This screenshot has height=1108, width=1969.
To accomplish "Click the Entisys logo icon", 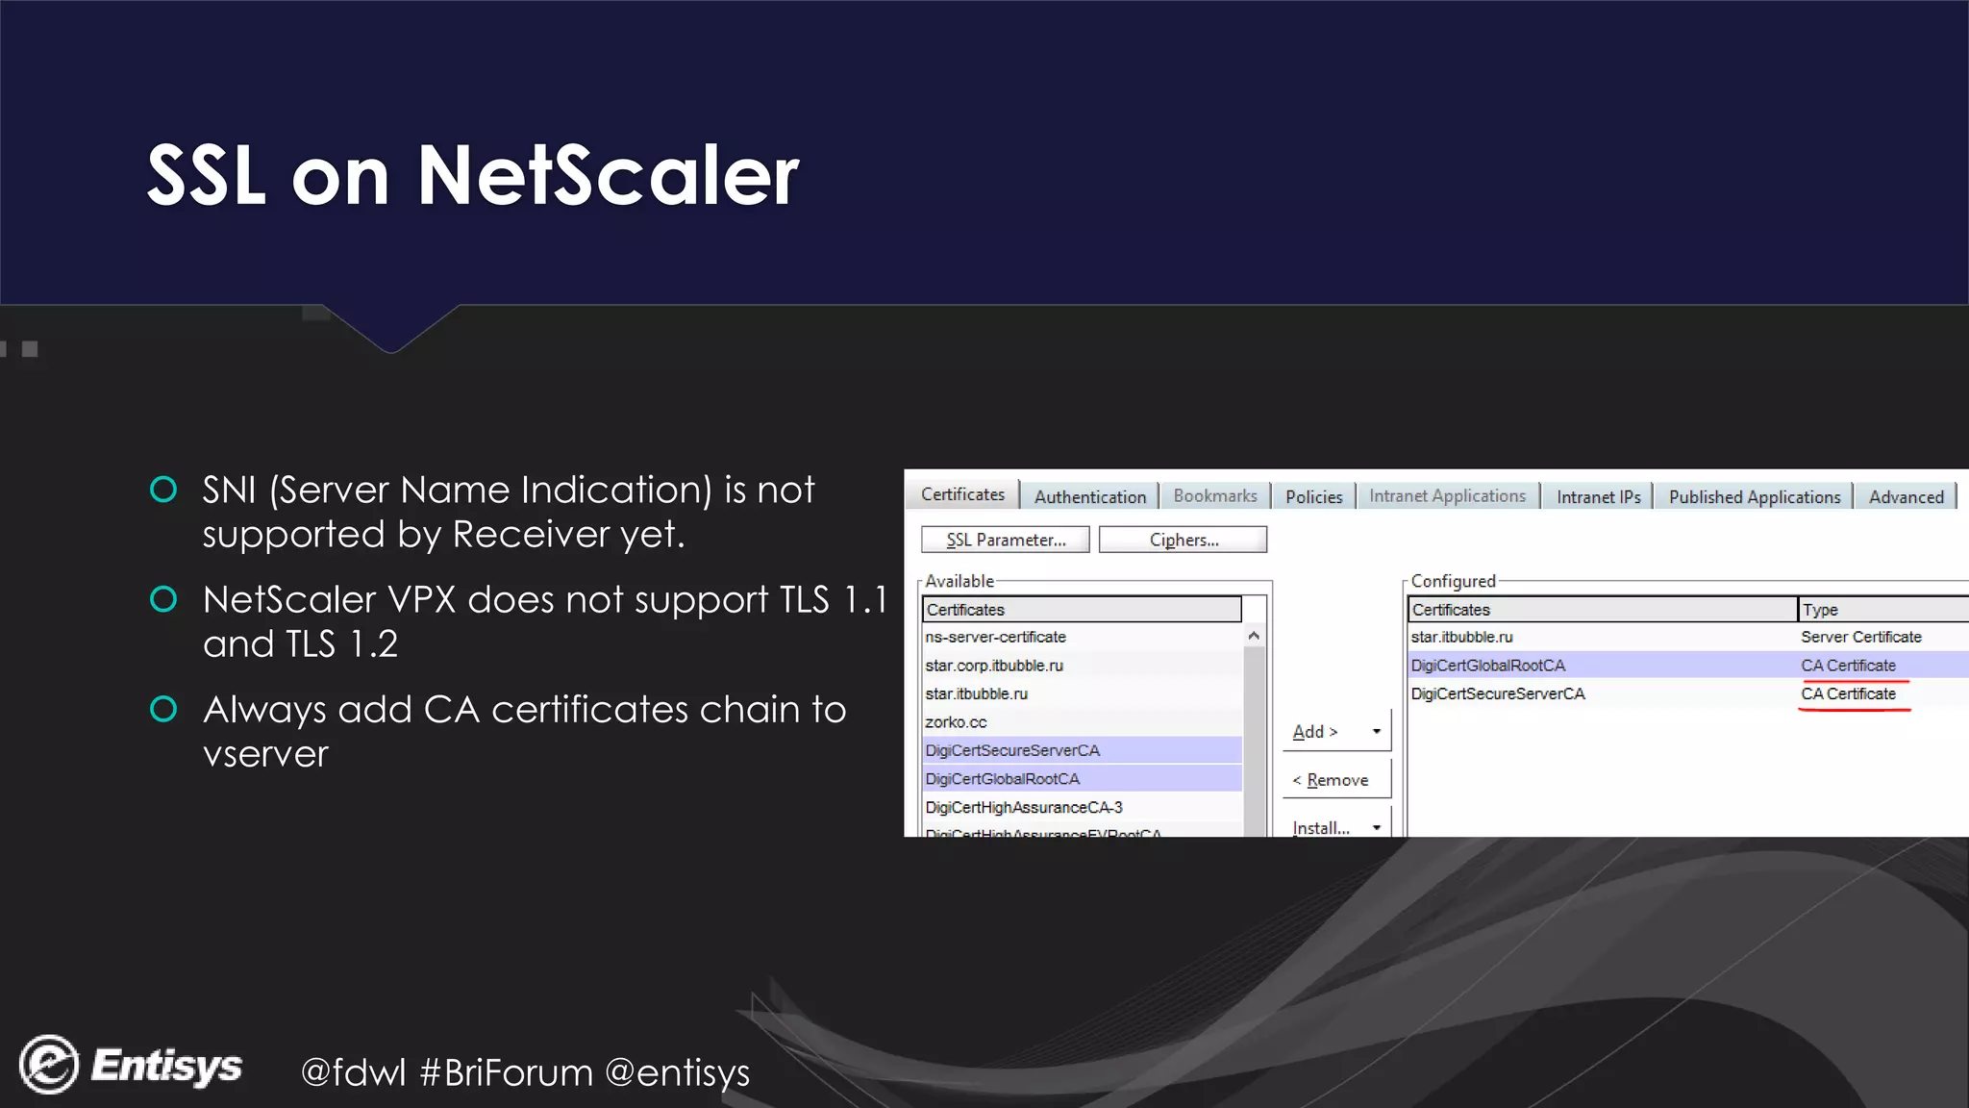I will click(49, 1065).
